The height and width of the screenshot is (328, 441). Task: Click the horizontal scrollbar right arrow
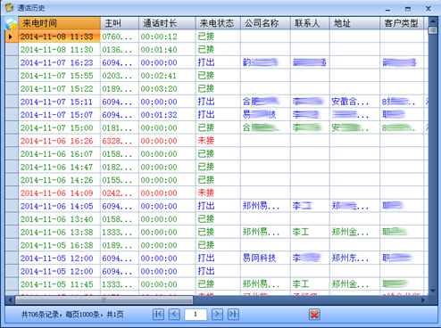423,299
